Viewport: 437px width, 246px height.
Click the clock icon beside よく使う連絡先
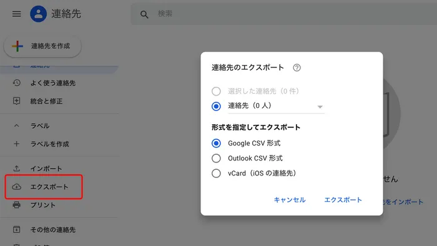[x=16, y=83]
